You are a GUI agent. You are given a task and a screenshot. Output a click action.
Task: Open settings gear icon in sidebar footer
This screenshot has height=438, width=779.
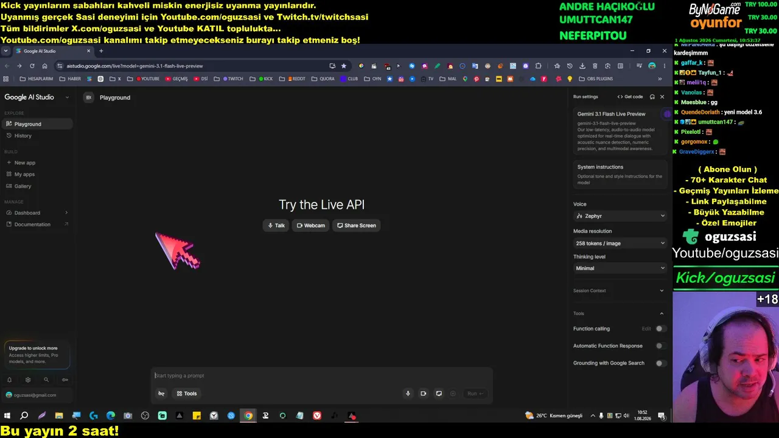click(x=28, y=380)
